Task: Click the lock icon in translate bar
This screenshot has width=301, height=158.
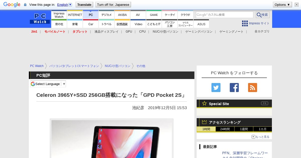Action: pyautogui.click(x=25, y=5)
